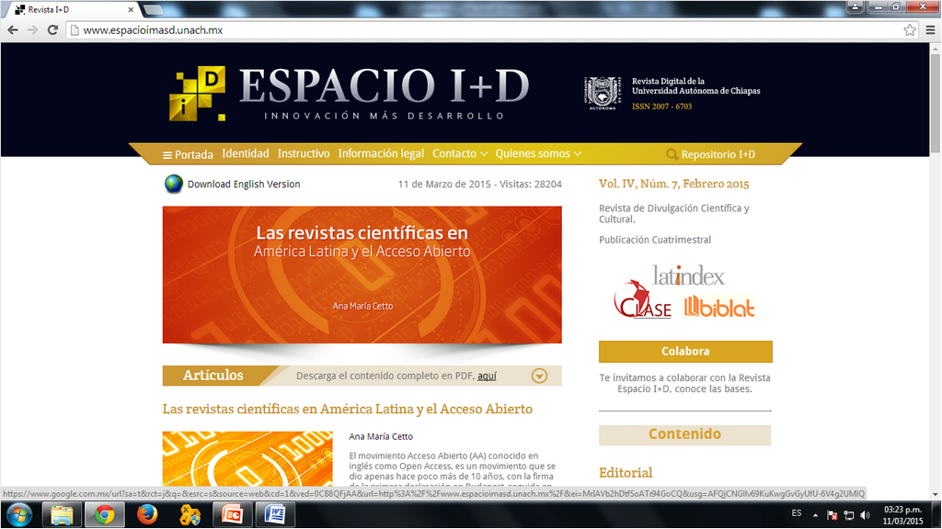This screenshot has height=529, width=942.
Task: Click the action center flag tray icon
Action: [832, 515]
